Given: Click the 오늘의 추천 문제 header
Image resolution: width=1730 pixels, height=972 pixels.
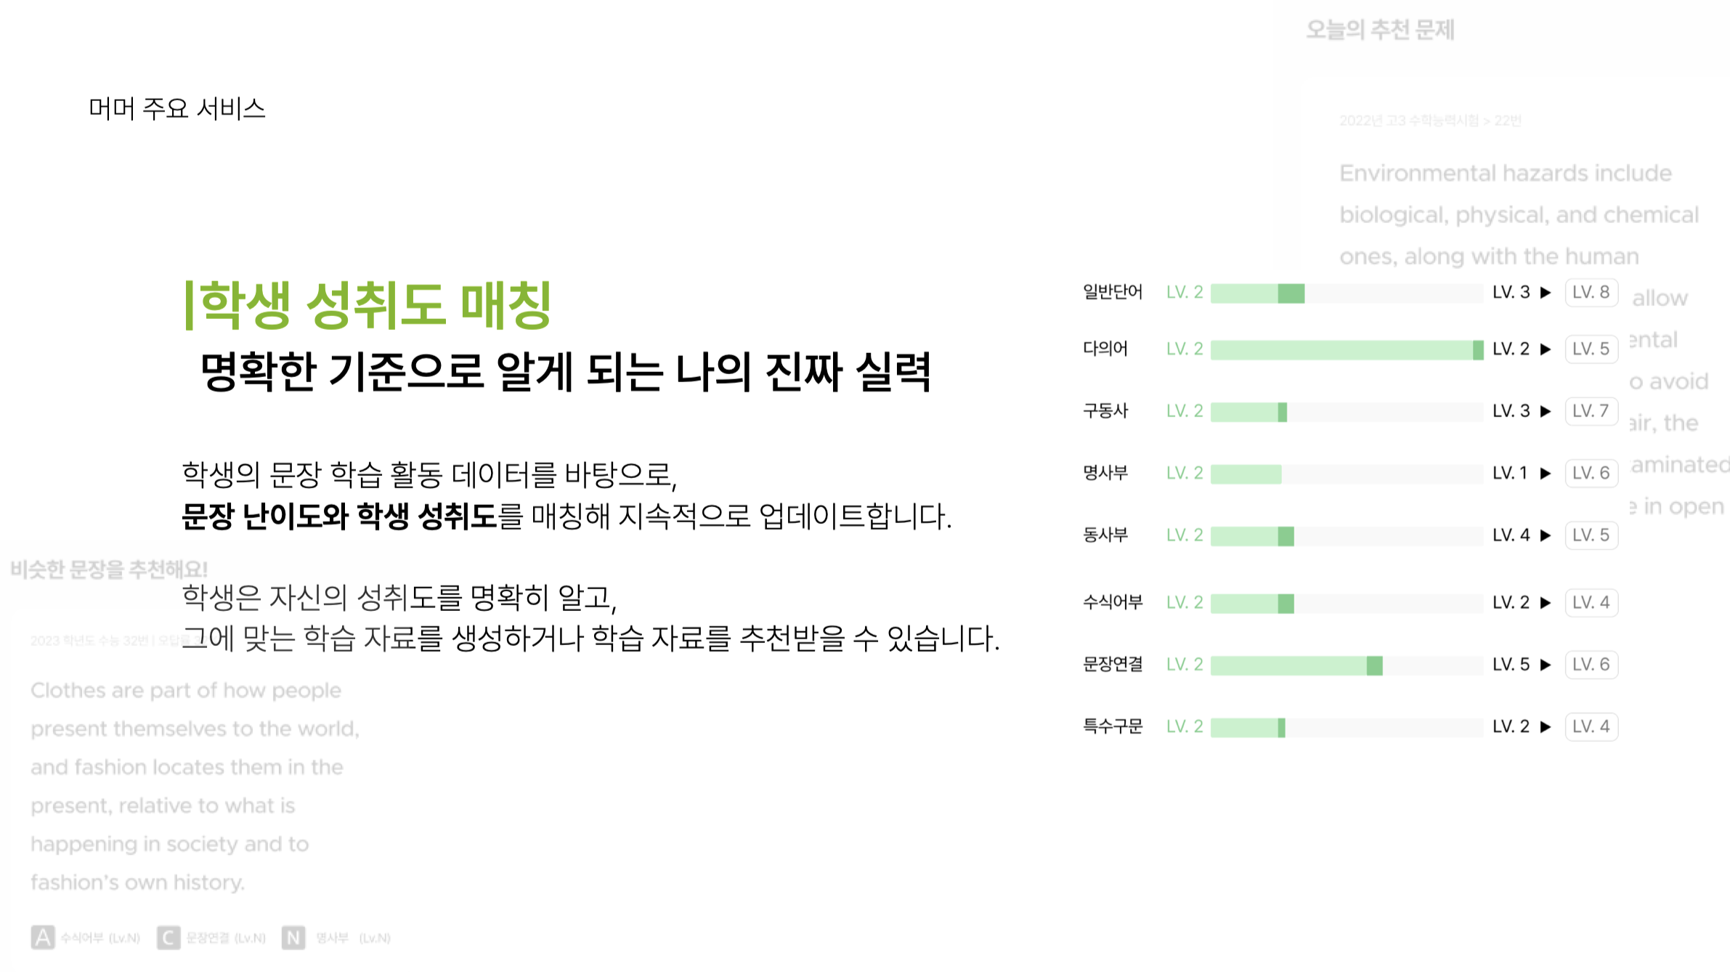Looking at the screenshot, I should pyautogui.click(x=1380, y=30).
